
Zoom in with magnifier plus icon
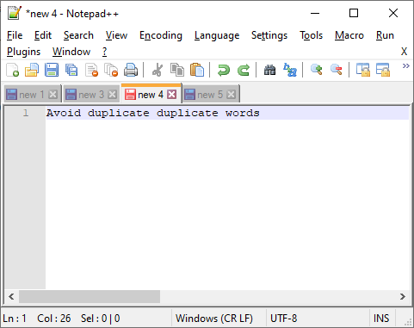point(317,70)
